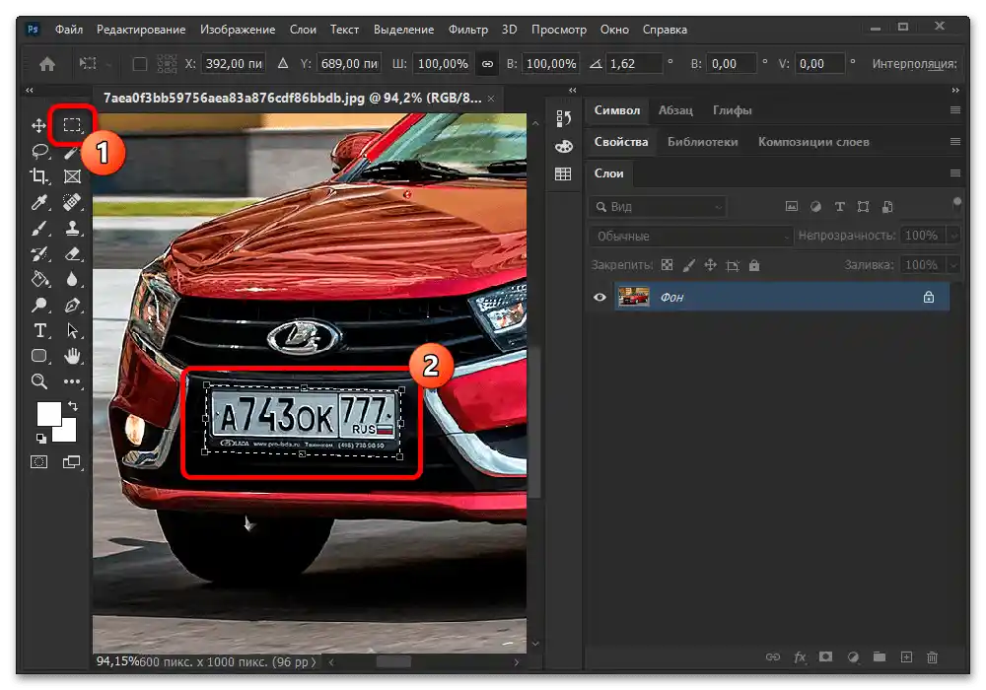Select the Move tool
The image size is (986, 690).
pyautogui.click(x=39, y=126)
